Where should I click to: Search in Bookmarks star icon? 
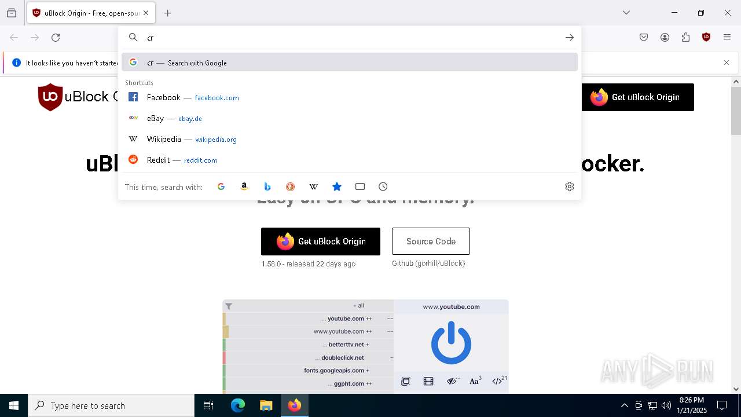pos(337,186)
